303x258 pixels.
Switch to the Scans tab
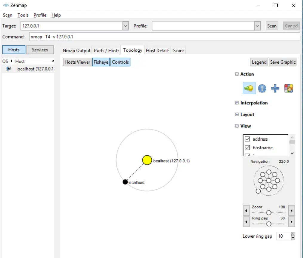click(179, 50)
